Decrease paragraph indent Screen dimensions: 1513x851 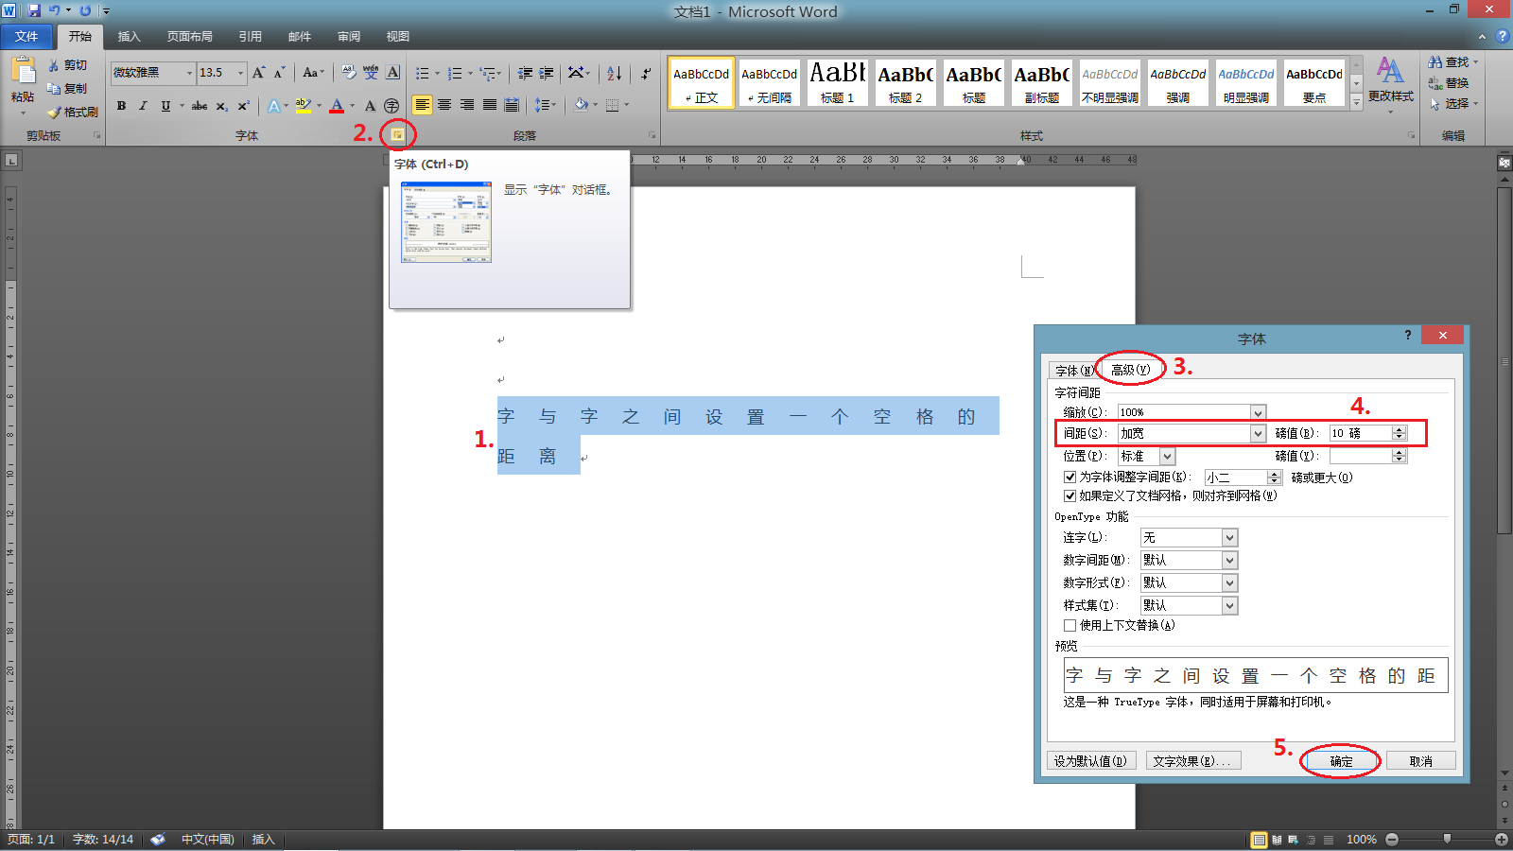coord(525,73)
